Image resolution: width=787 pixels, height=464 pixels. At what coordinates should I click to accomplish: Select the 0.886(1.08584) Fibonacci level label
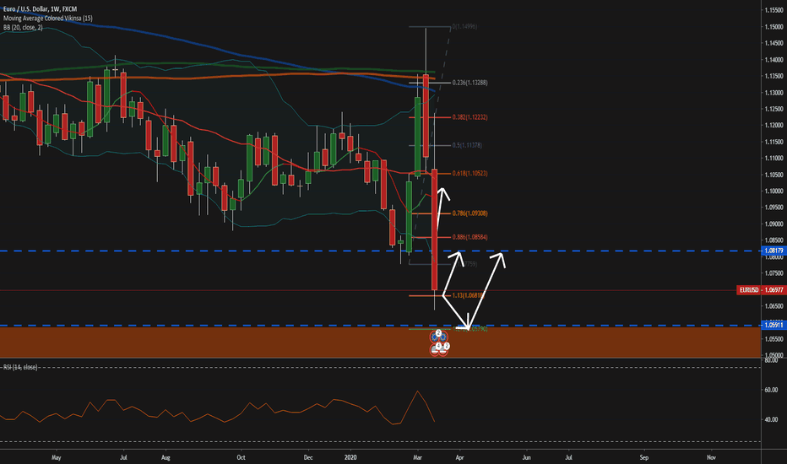(x=469, y=237)
